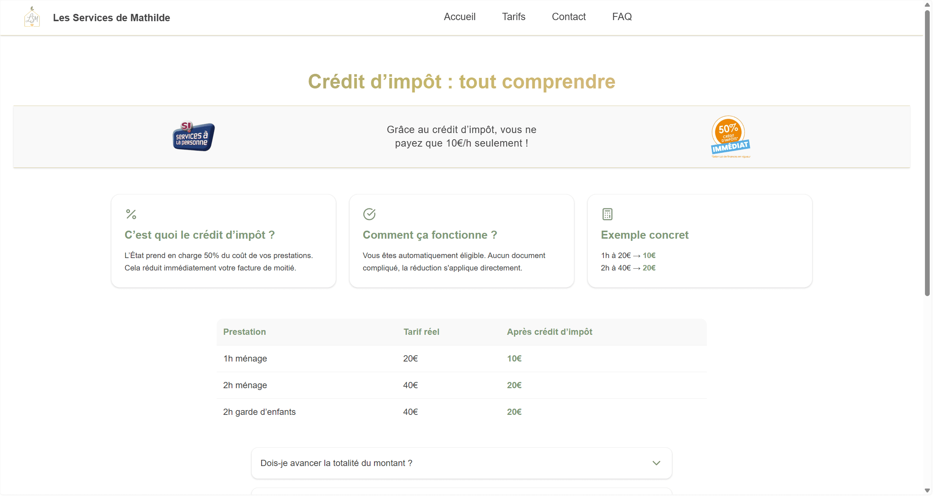This screenshot has width=933, height=496.
Task: Open the Contact page link
Action: 568,17
